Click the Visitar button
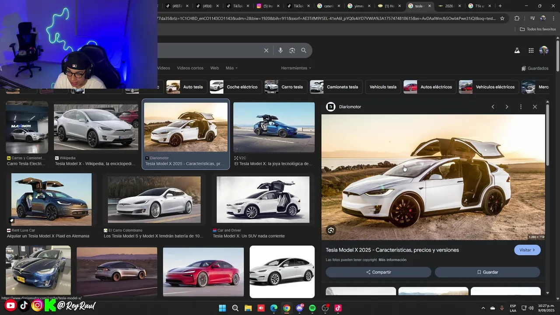Image resolution: width=560 pixels, height=315 pixels. click(527, 250)
